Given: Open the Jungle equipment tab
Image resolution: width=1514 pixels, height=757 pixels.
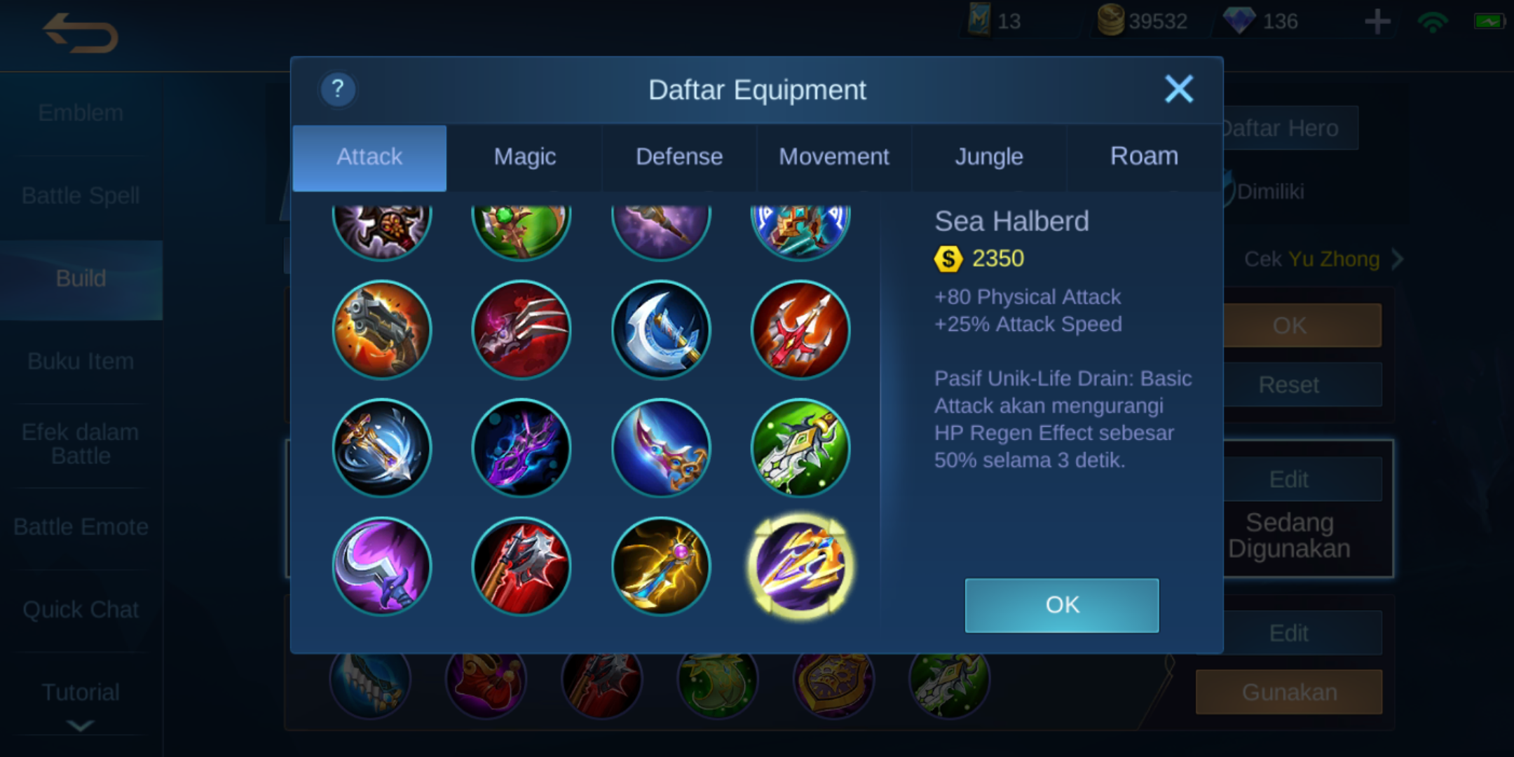Looking at the screenshot, I should click(x=989, y=157).
